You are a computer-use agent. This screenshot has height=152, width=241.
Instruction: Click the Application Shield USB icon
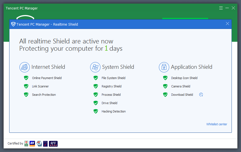click(164, 67)
